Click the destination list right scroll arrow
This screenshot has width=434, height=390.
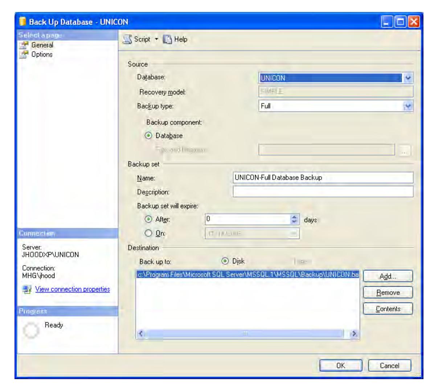point(354,333)
